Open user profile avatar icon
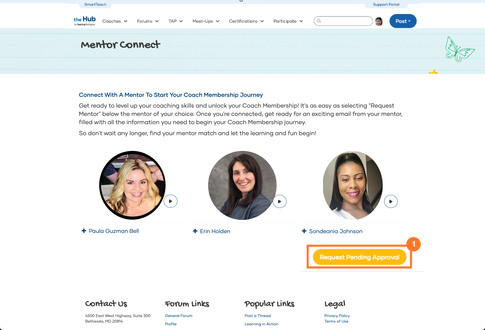 coord(379,21)
